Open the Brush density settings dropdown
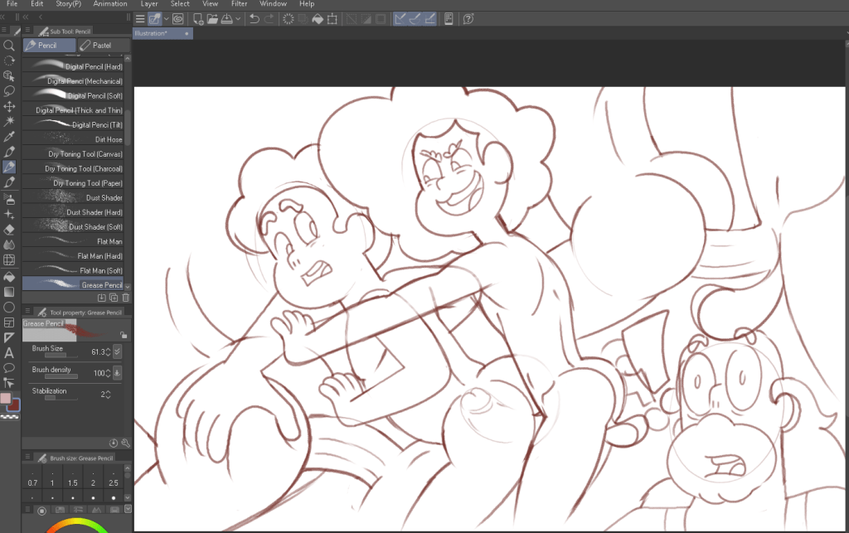The height and width of the screenshot is (533, 849). pos(117,373)
